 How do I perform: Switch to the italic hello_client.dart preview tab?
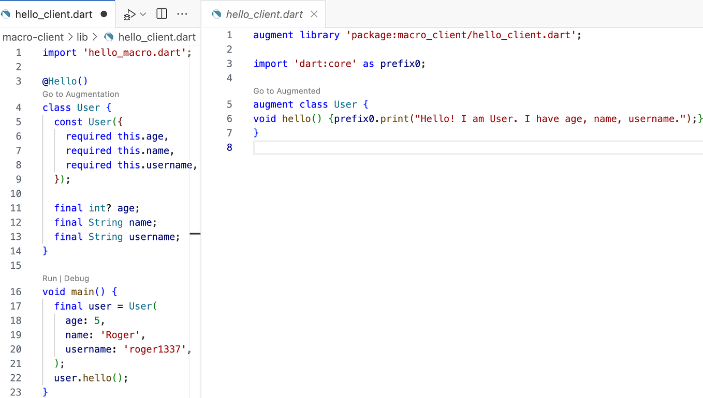(x=264, y=14)
